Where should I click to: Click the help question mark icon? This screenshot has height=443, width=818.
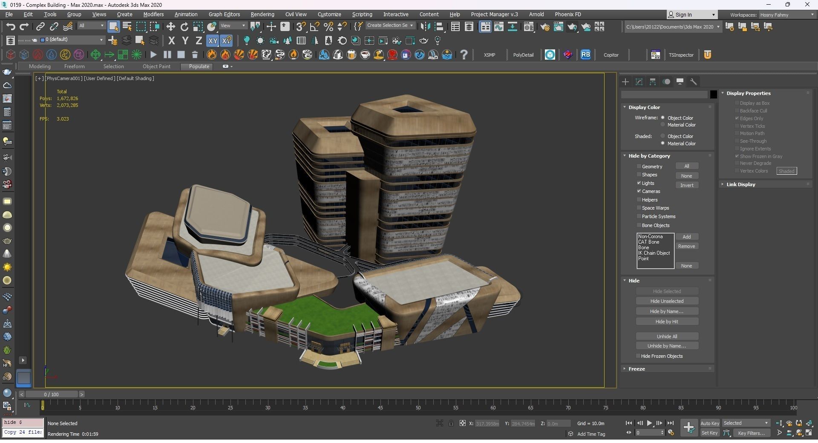(x=464, y=55)
